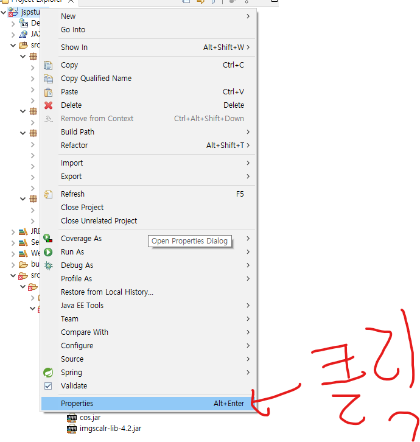420x442 pixels.
Task: Click the 'bu' folder icon
Action: 23,264
